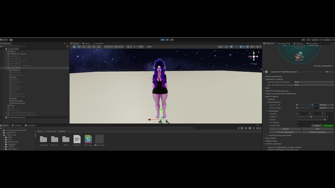Toggle hidden objects visibility icon

(247, 47)
